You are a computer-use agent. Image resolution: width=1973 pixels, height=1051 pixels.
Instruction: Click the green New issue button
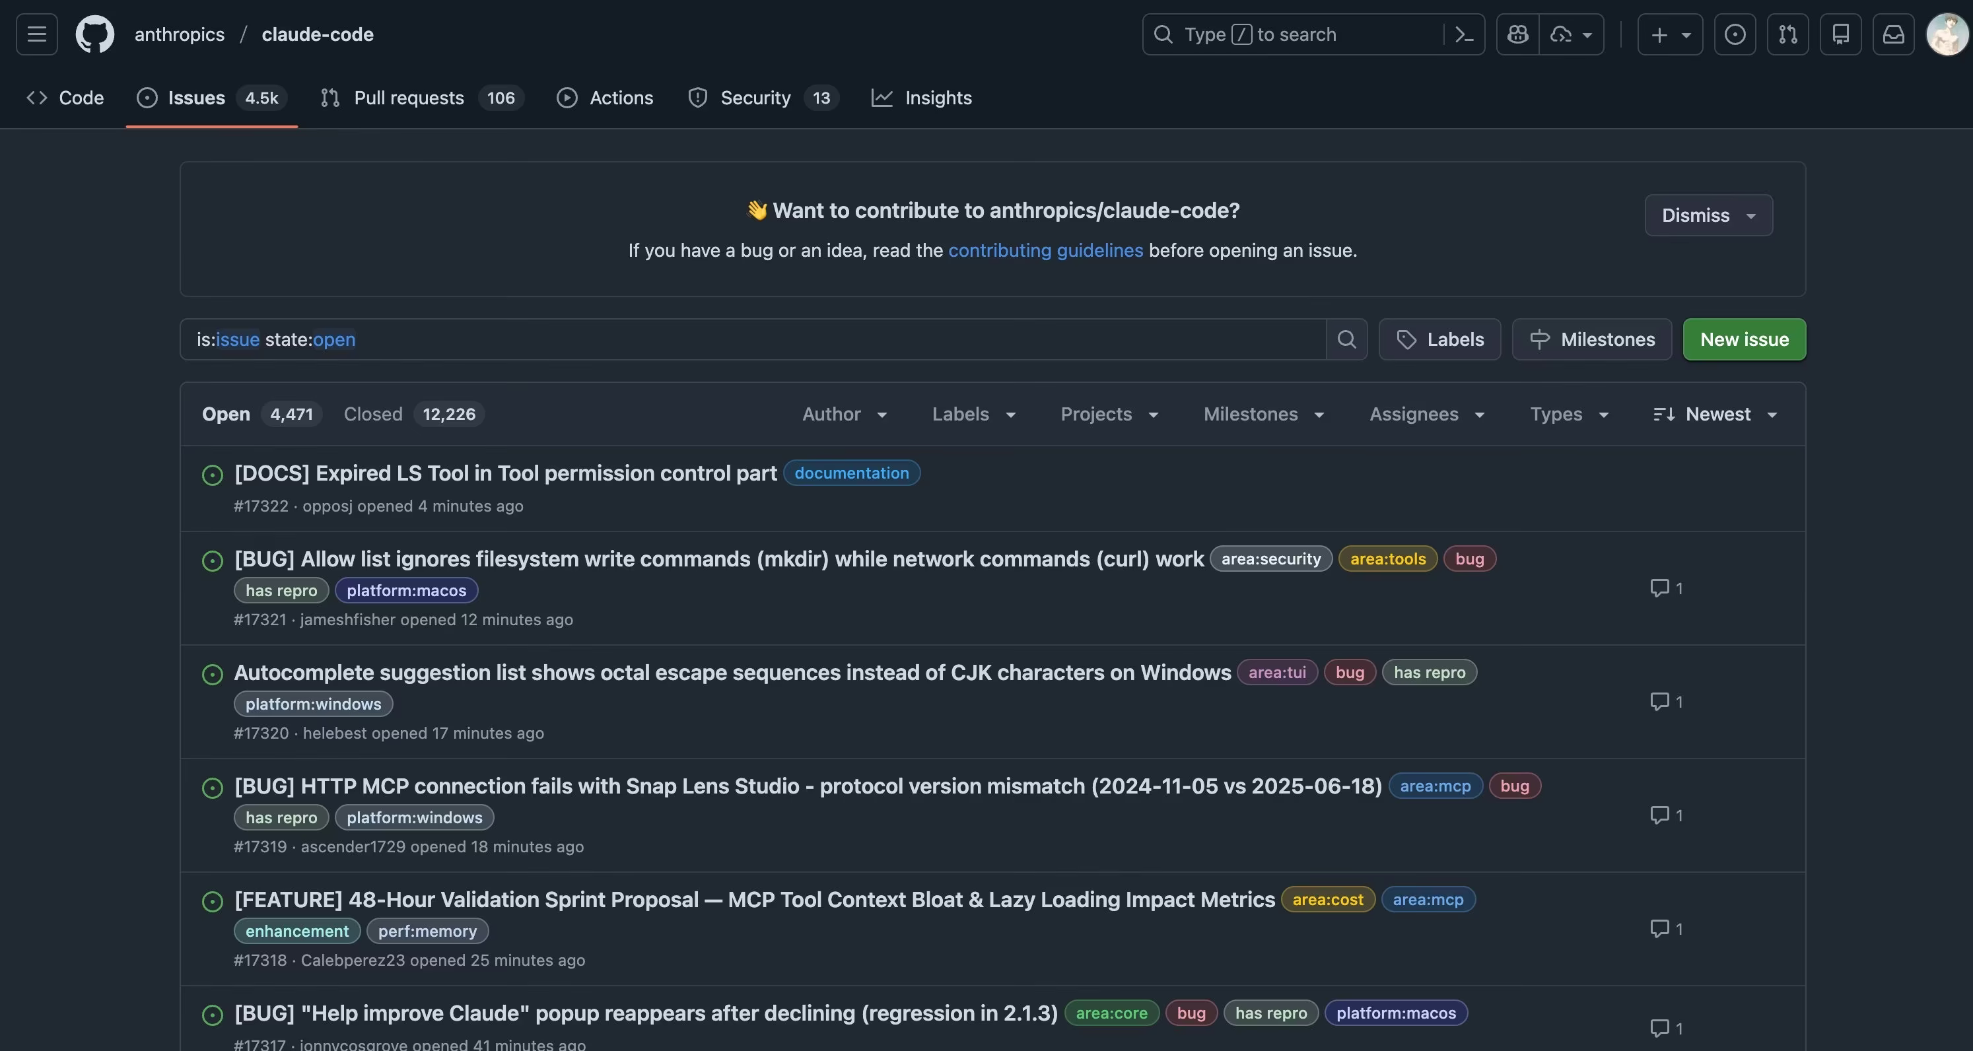tap(1744, 339)
